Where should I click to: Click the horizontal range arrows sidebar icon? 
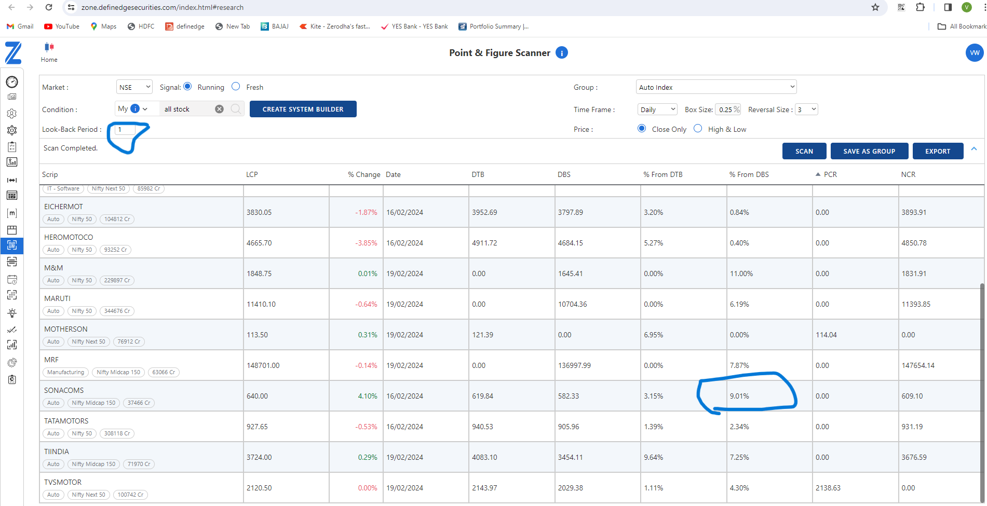(x=12, y=180)
